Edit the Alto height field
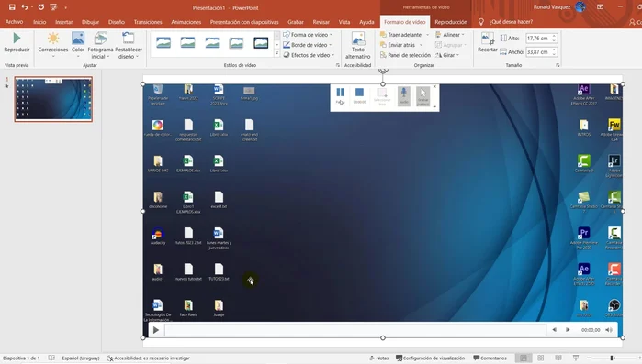This screenshot has height=364, width=642. (538, 38)
